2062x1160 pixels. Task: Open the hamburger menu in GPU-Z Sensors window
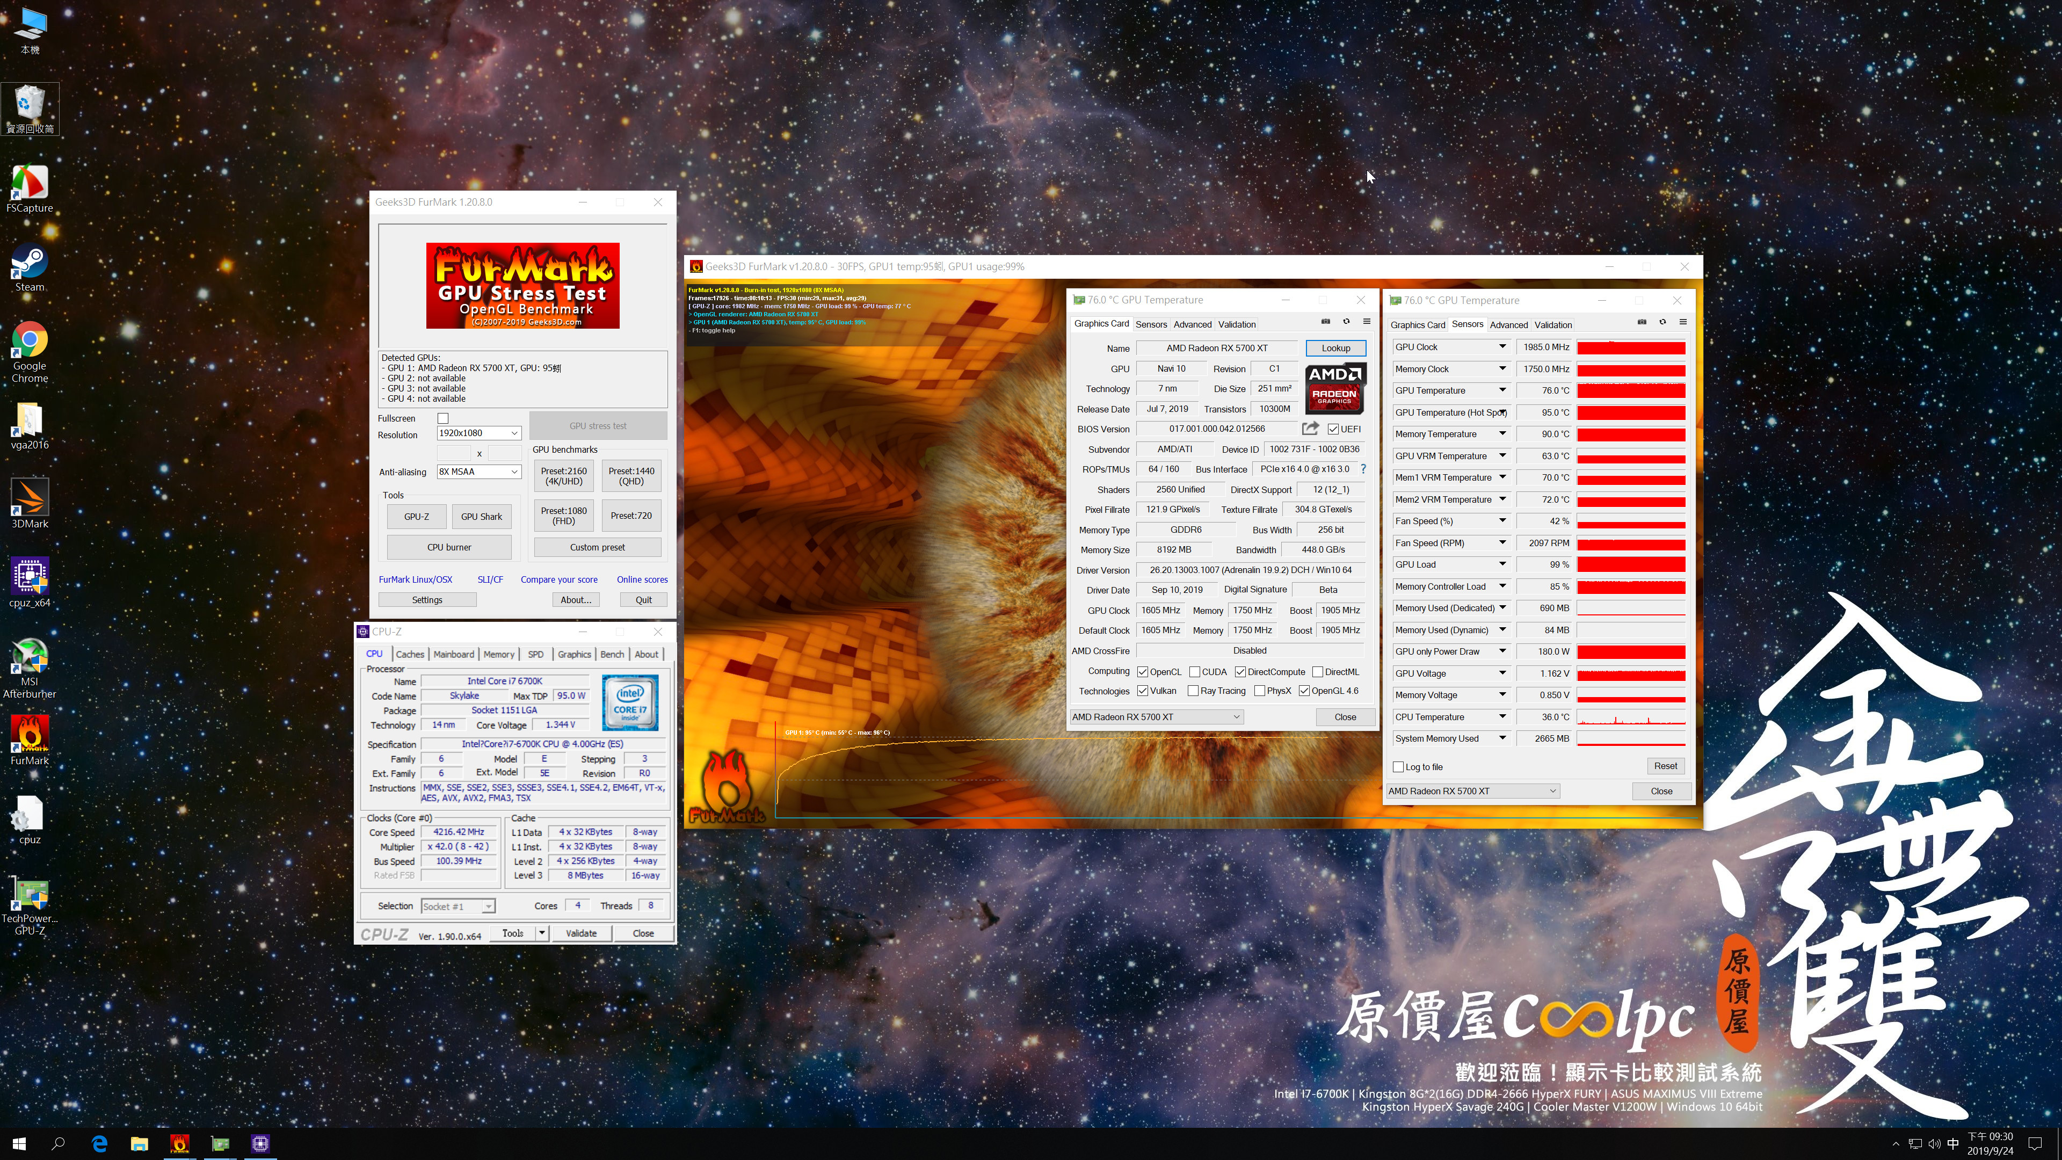[x=1683, y=323]
